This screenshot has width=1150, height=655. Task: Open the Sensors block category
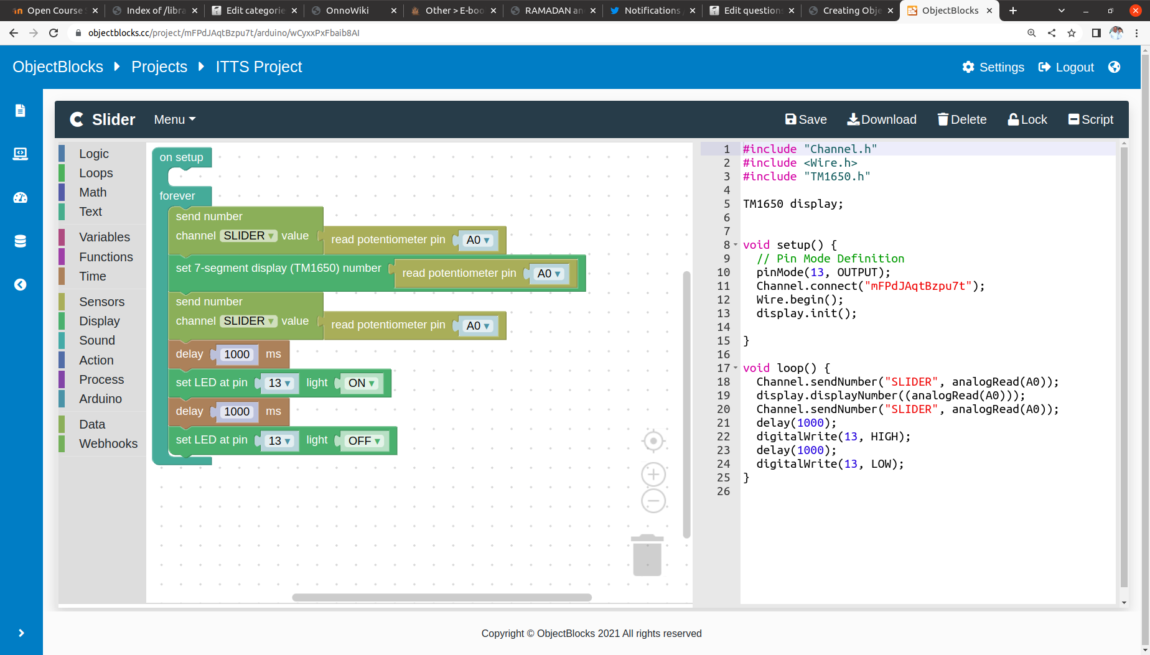pos(101,302)
